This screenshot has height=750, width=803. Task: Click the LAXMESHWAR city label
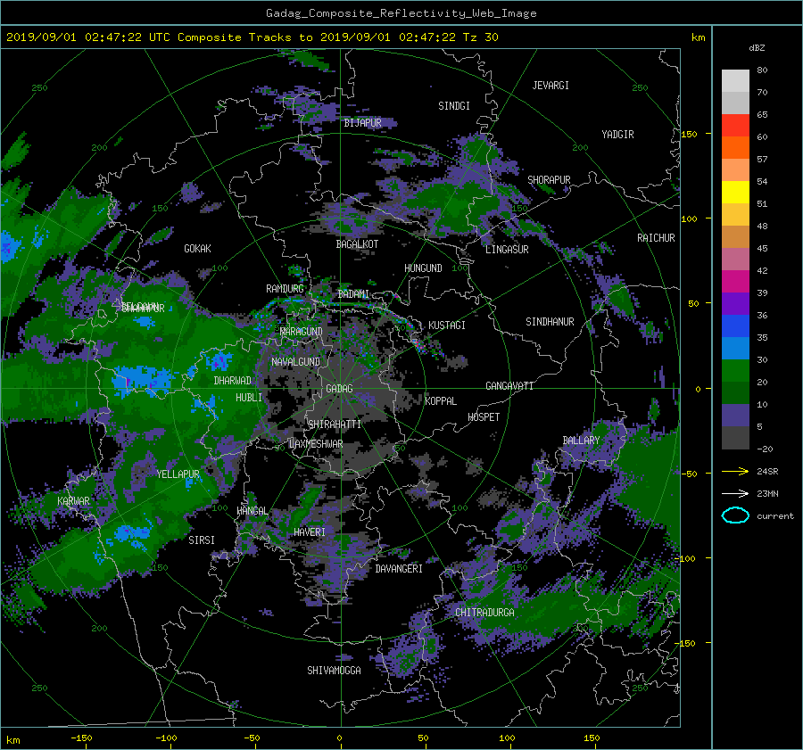tap(316, 444)
